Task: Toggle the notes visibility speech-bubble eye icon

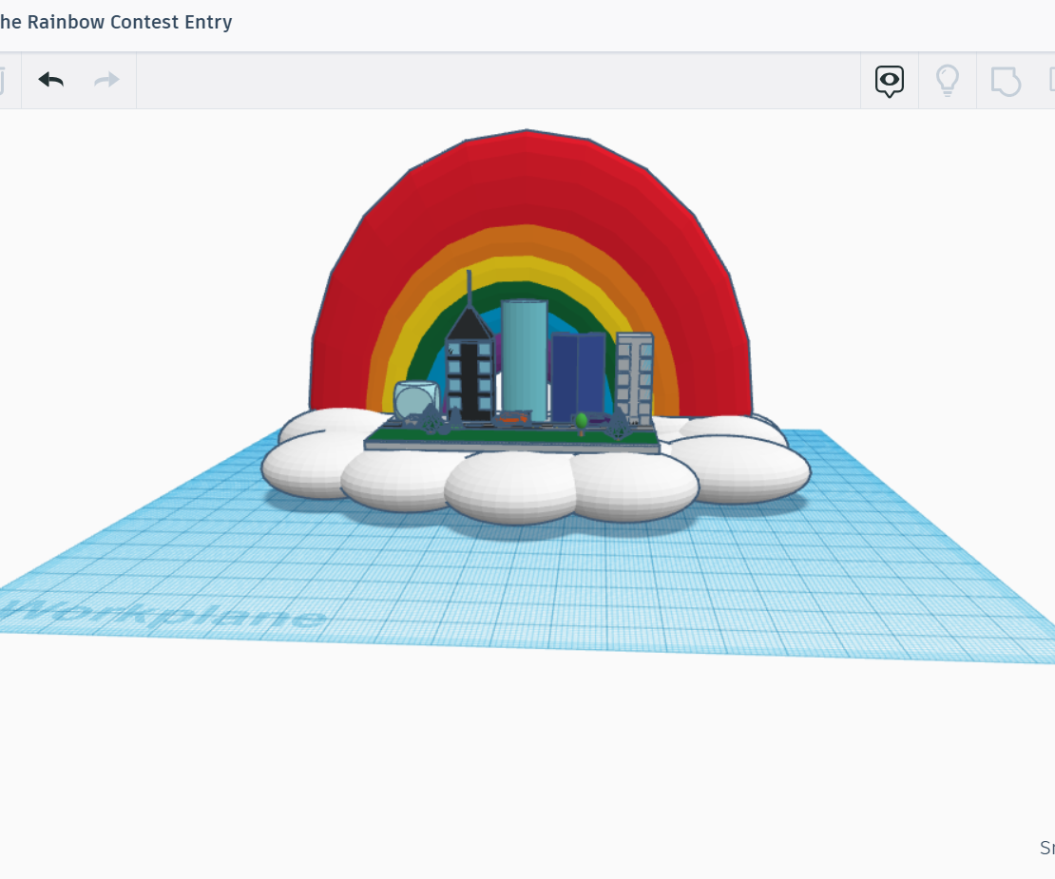Action: pos(889,81)
